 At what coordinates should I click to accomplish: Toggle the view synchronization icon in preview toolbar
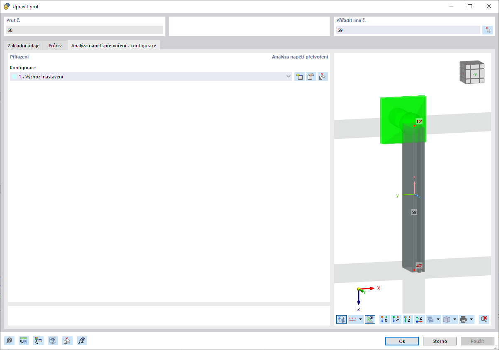click(341, 319)
